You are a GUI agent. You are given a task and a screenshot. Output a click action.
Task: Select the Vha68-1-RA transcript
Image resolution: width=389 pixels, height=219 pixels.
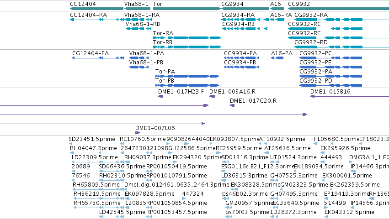pos(137,20)
